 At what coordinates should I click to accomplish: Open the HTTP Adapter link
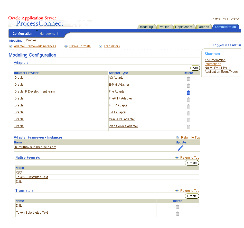click(x=119, y=105)
